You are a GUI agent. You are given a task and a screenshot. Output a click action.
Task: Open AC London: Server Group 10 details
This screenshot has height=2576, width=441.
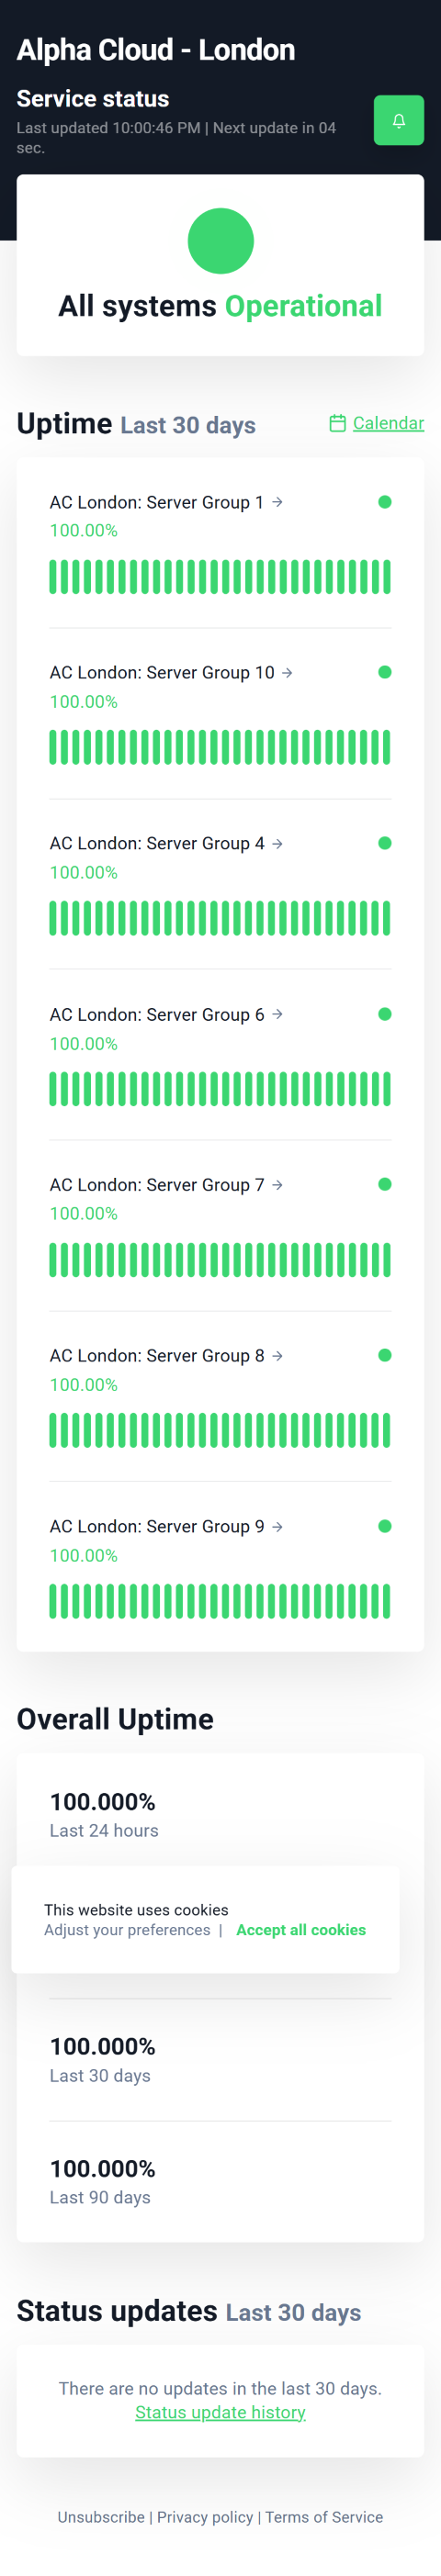[162, 672]
